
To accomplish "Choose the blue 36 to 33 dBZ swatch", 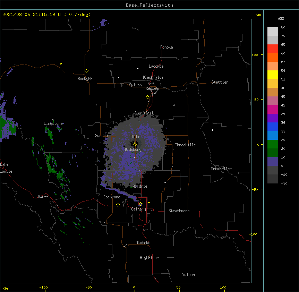I will (x=273, y=127).
